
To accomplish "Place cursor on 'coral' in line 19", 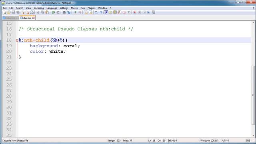I will (70, 46).
